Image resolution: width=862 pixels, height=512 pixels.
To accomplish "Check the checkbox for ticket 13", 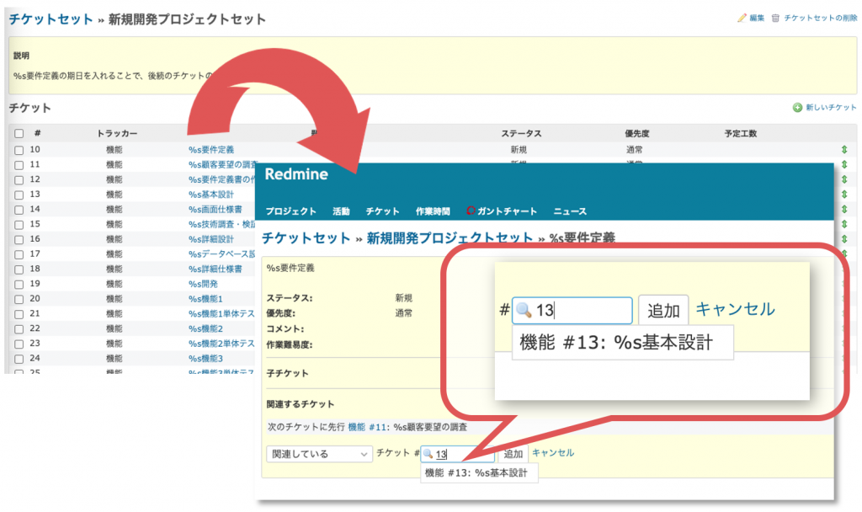I will pyautogui.click(x=19, y=195).
